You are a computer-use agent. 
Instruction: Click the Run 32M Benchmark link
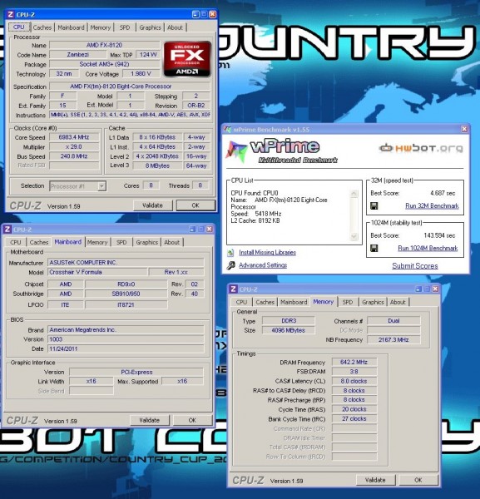tap(432, 206)
